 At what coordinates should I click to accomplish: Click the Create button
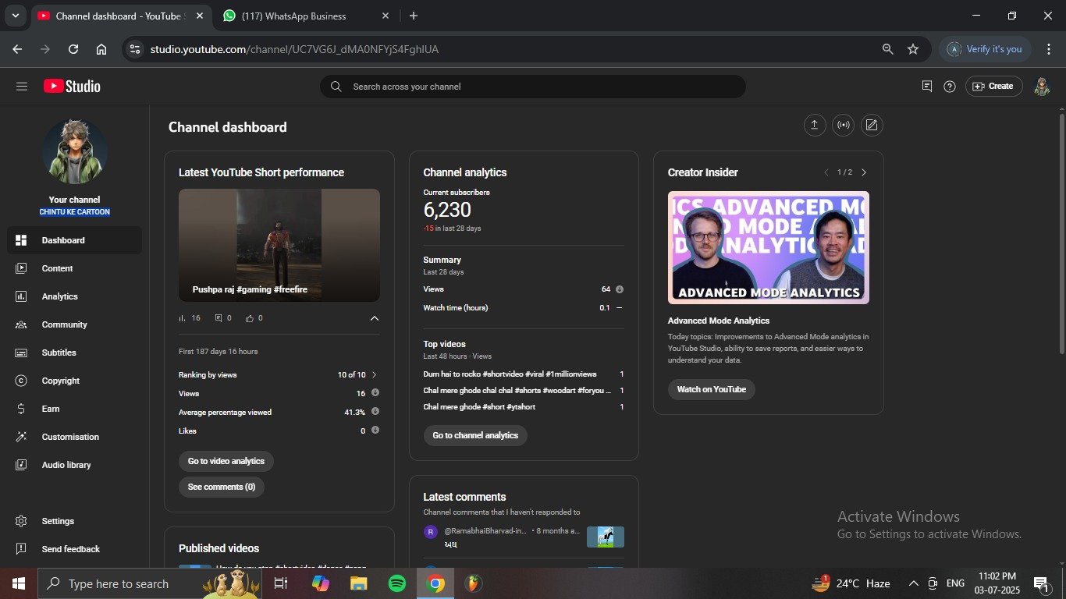(x=993, y=87)
